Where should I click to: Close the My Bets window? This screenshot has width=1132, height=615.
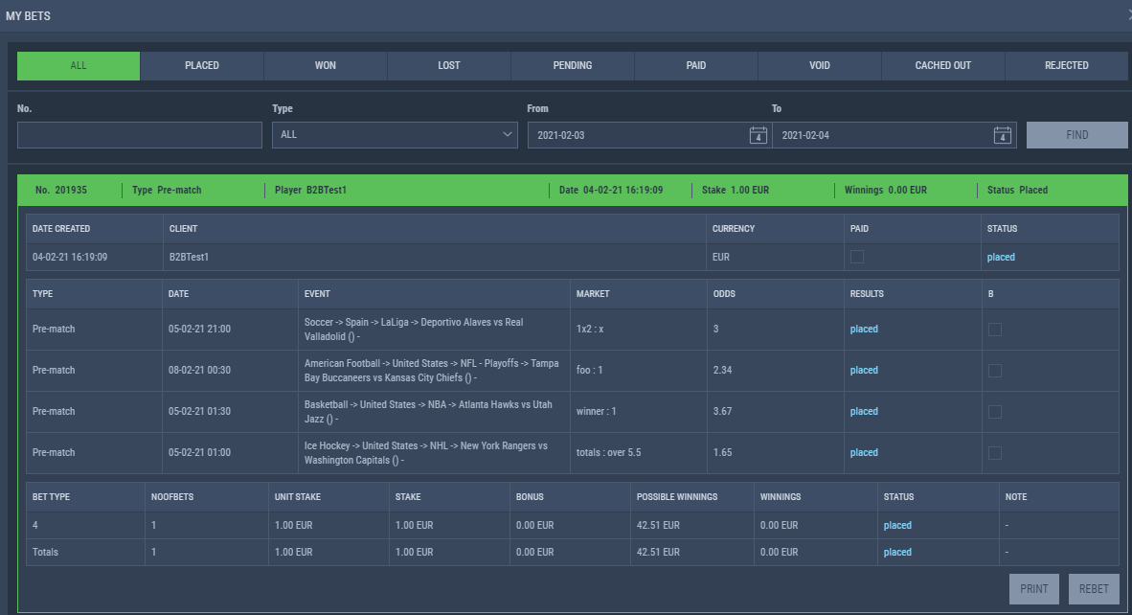1128,15
